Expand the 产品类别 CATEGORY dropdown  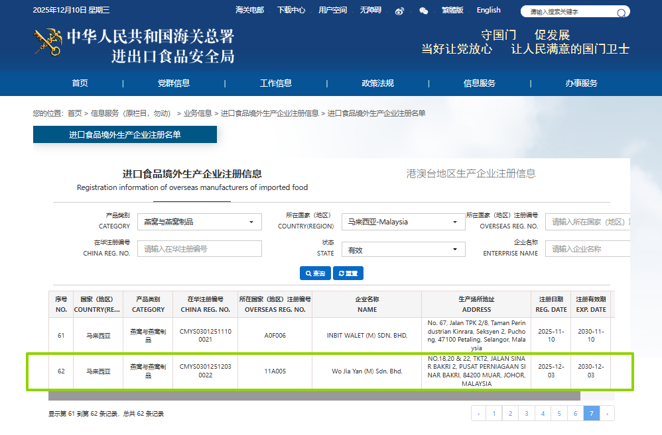coord(200,222)
